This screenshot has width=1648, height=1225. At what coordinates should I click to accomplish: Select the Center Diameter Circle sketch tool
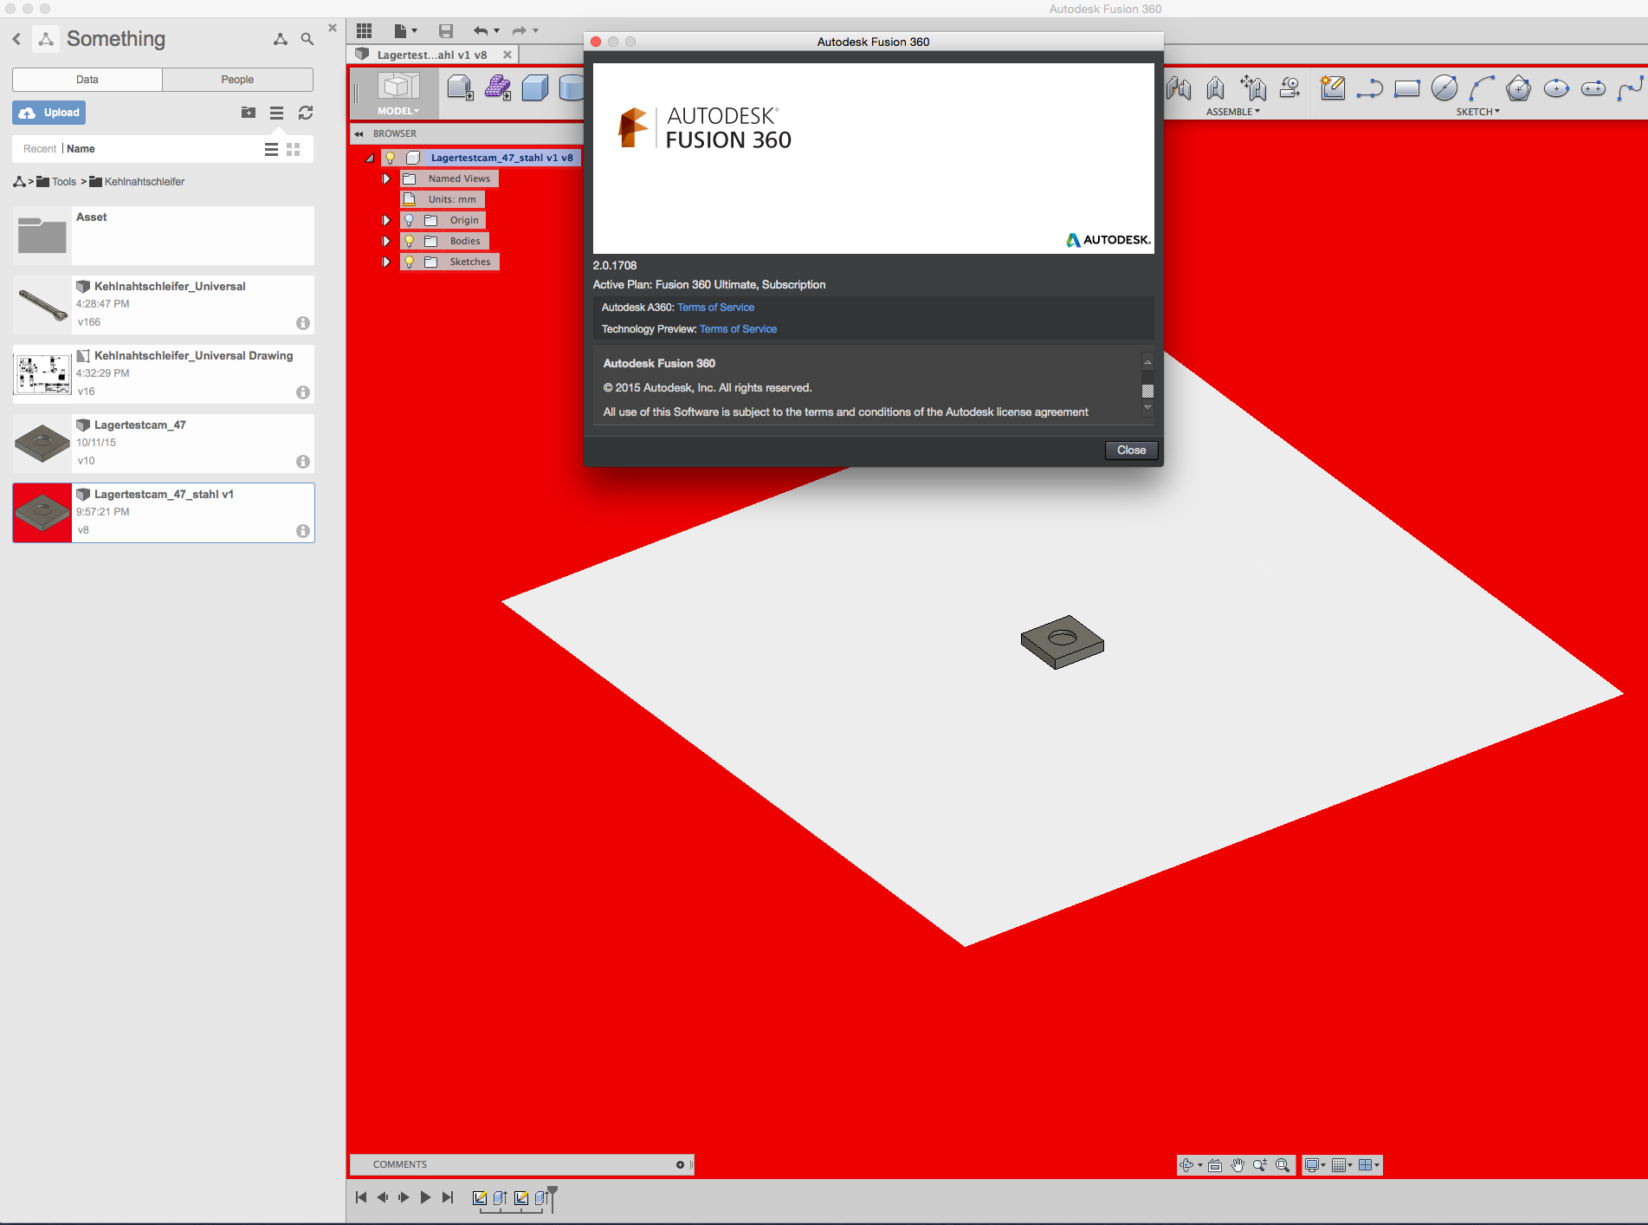pyautogui.click(x=1444, y=87)
